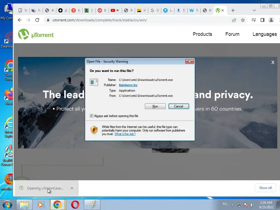
Task: Open the 'What's the risk?' link
Action: point(125,134)
